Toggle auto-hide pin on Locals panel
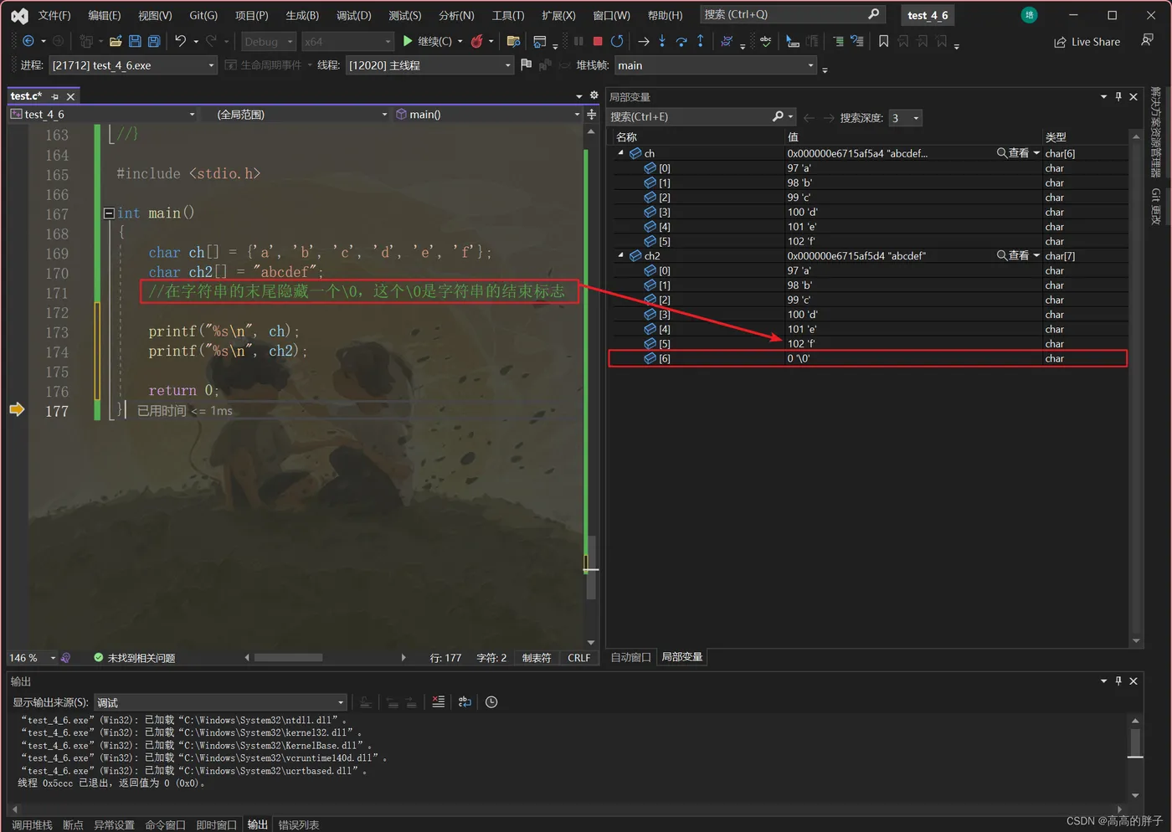Screen dimensions: 1172x832 1118,96
